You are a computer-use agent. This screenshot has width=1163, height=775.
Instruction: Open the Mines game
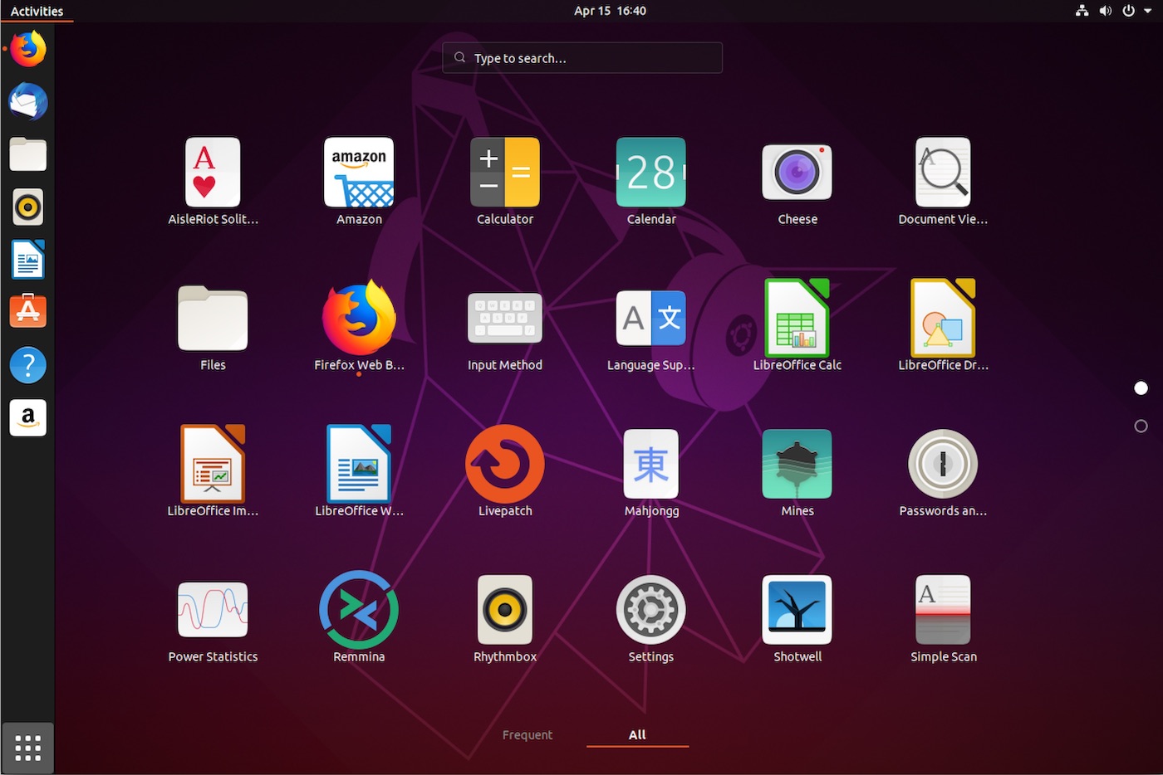(x=797, y=465)
